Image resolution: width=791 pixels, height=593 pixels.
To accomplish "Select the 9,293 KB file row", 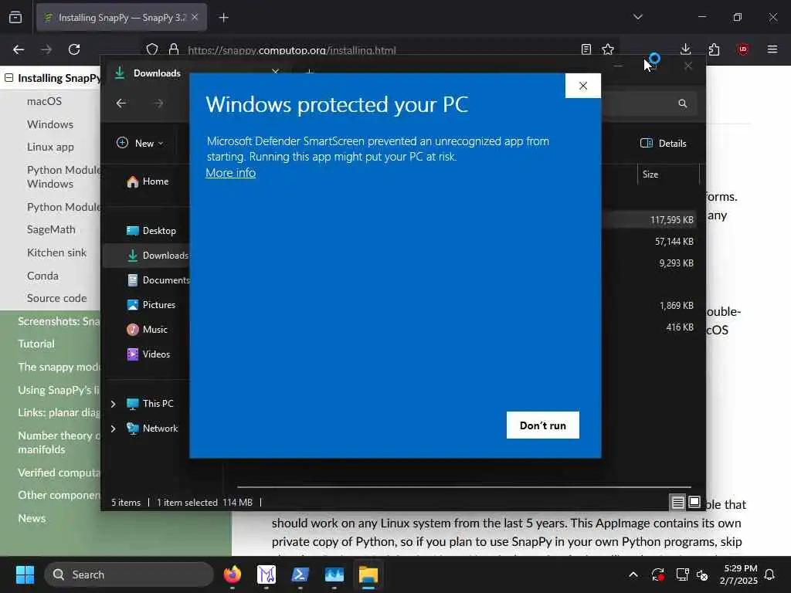I will pyautogui.click(x=649, y=263).
